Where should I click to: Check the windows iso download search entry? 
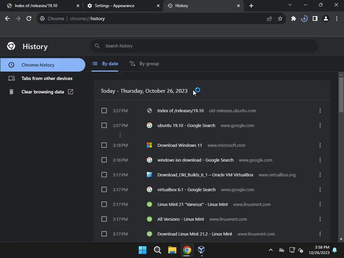[104, 160]
